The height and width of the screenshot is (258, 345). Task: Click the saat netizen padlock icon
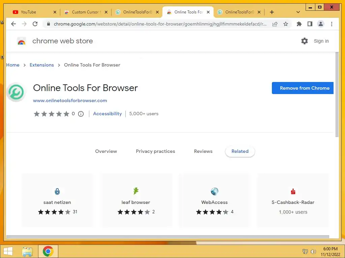point(57,191)
